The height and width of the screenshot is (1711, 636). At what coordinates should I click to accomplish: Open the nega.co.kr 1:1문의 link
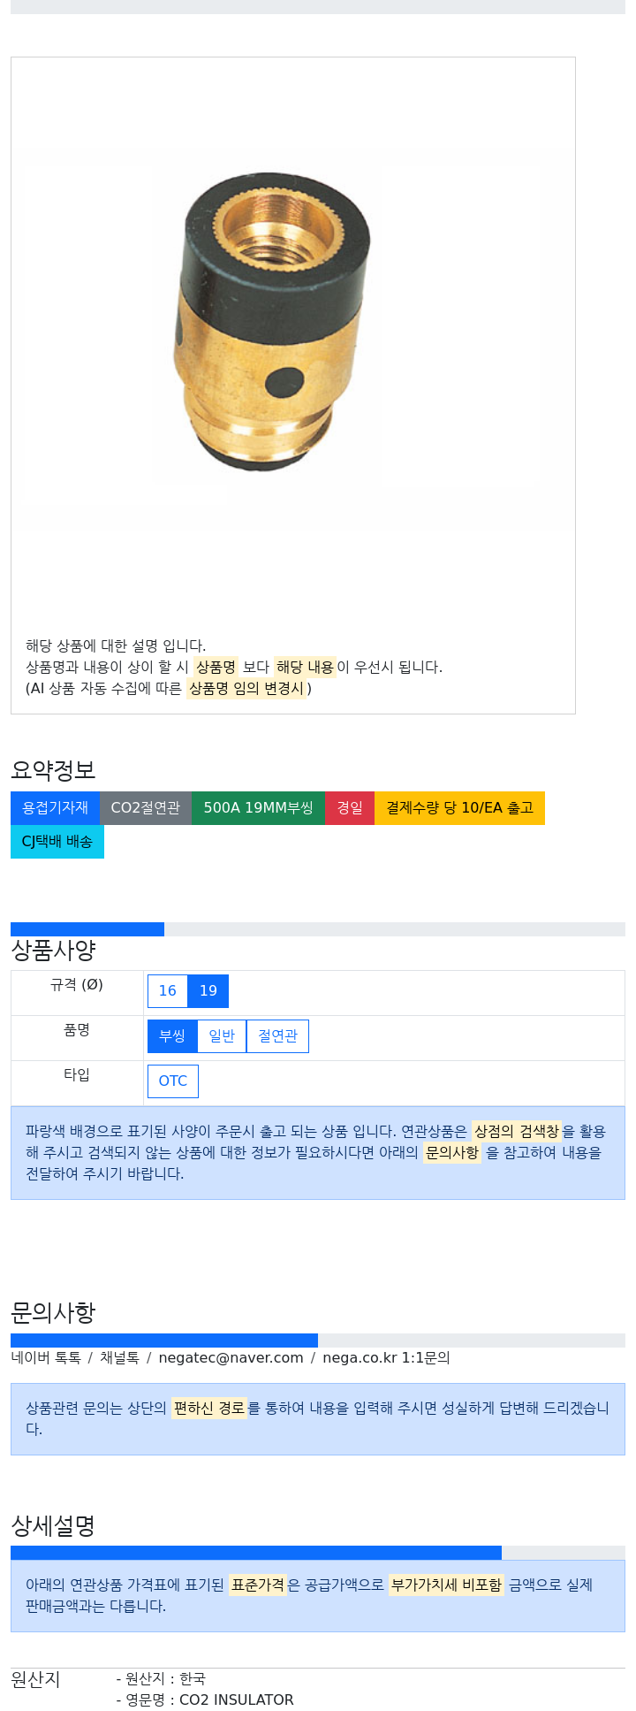[386, 1357]
